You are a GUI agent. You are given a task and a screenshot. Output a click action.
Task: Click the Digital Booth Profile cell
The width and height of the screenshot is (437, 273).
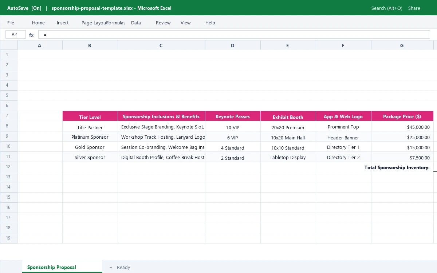click(161, 157)
